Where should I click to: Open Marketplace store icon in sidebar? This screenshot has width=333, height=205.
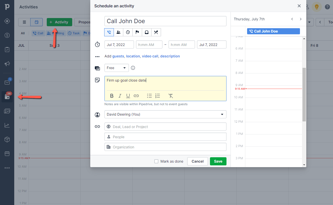tap(7, 154)
